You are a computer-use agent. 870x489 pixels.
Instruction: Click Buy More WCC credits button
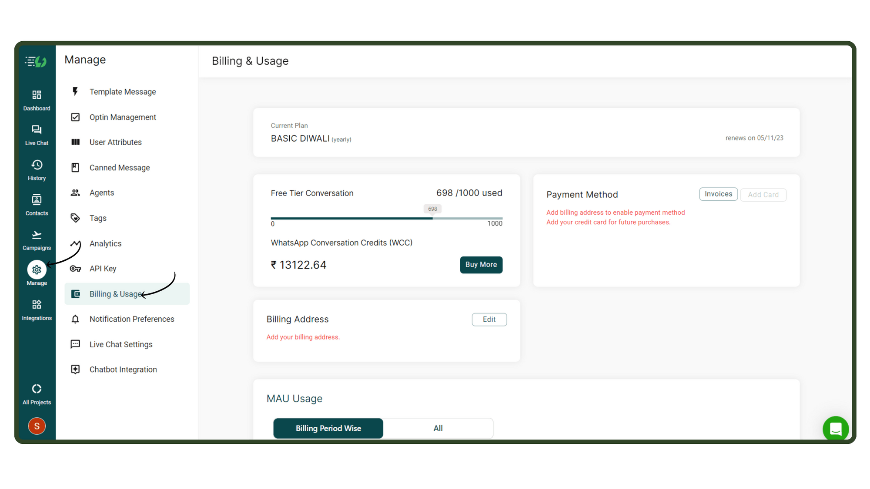(x=480, y=265)
